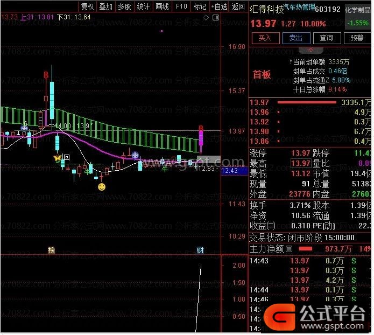This screenshot has height=335, width=374.
Task: Click the 预警 alert button
Action: point(357,38)
